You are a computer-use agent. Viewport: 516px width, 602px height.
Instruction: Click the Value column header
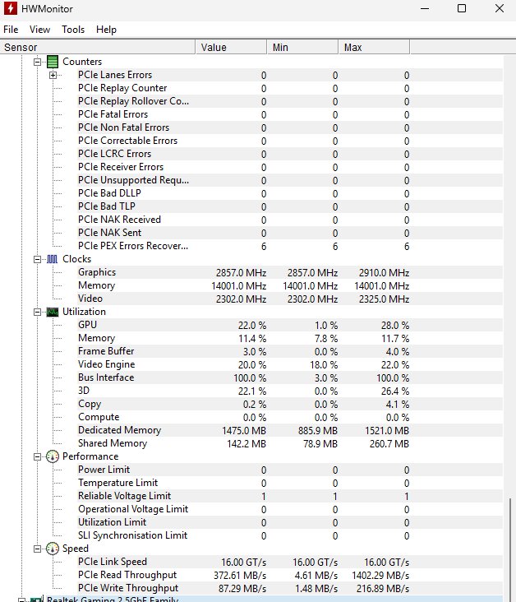[232, 47]
